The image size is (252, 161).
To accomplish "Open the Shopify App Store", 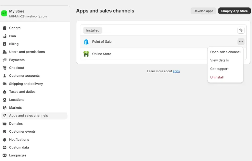I will [x=234, y=11].
